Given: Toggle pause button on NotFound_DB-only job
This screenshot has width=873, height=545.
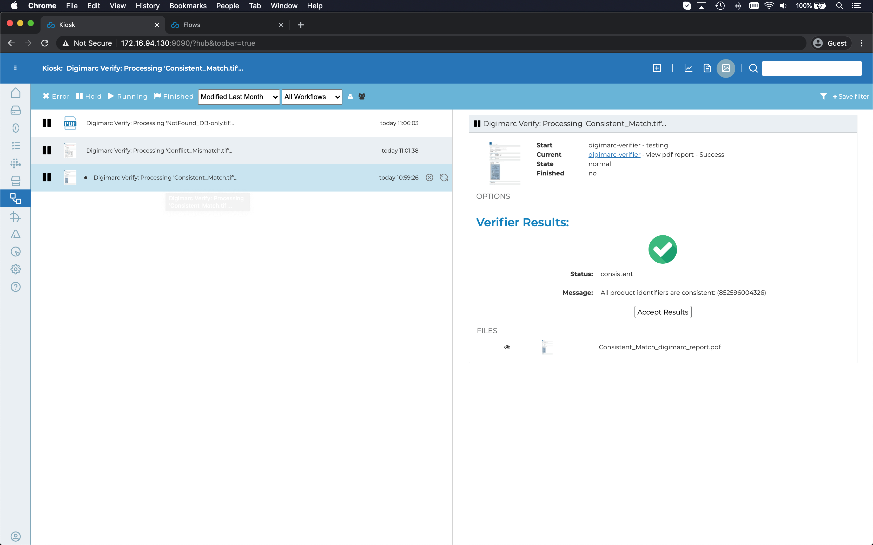Looking at the screenshot, I should (47, 123).
